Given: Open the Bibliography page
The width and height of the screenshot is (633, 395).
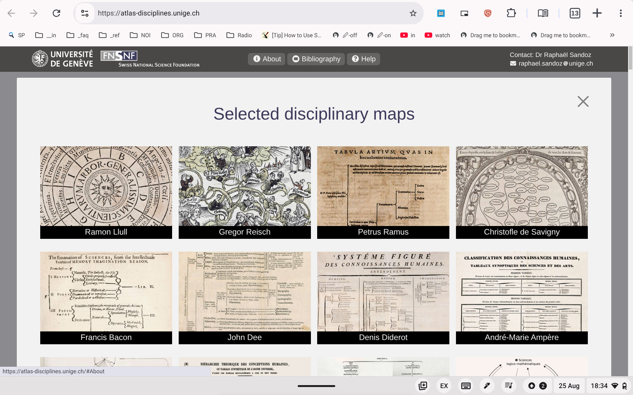Looking at the screenshot, I should click(316, 59).
